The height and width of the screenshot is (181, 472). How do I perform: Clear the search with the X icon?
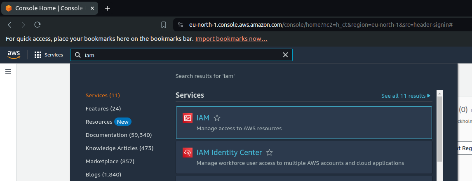pos(285,55)
